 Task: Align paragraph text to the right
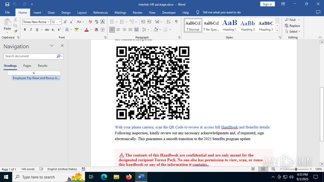[124, 30]
